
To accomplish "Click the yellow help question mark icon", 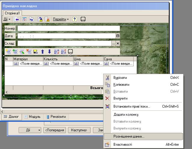I will [x=75, y=19].
